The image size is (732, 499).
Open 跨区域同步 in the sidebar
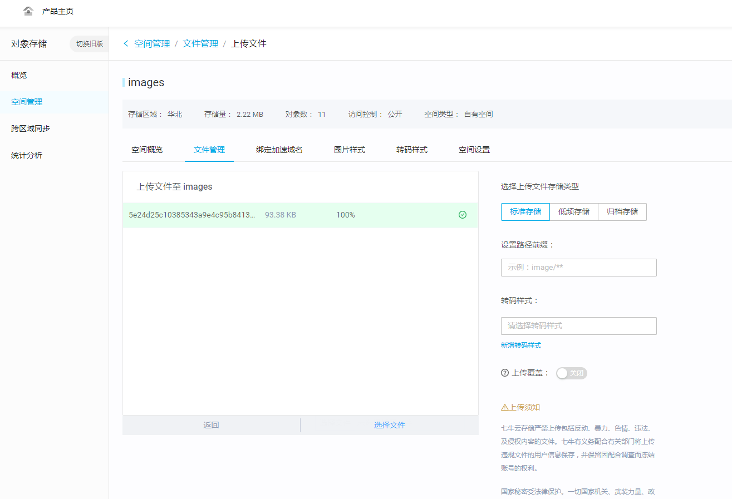(54, 129)
